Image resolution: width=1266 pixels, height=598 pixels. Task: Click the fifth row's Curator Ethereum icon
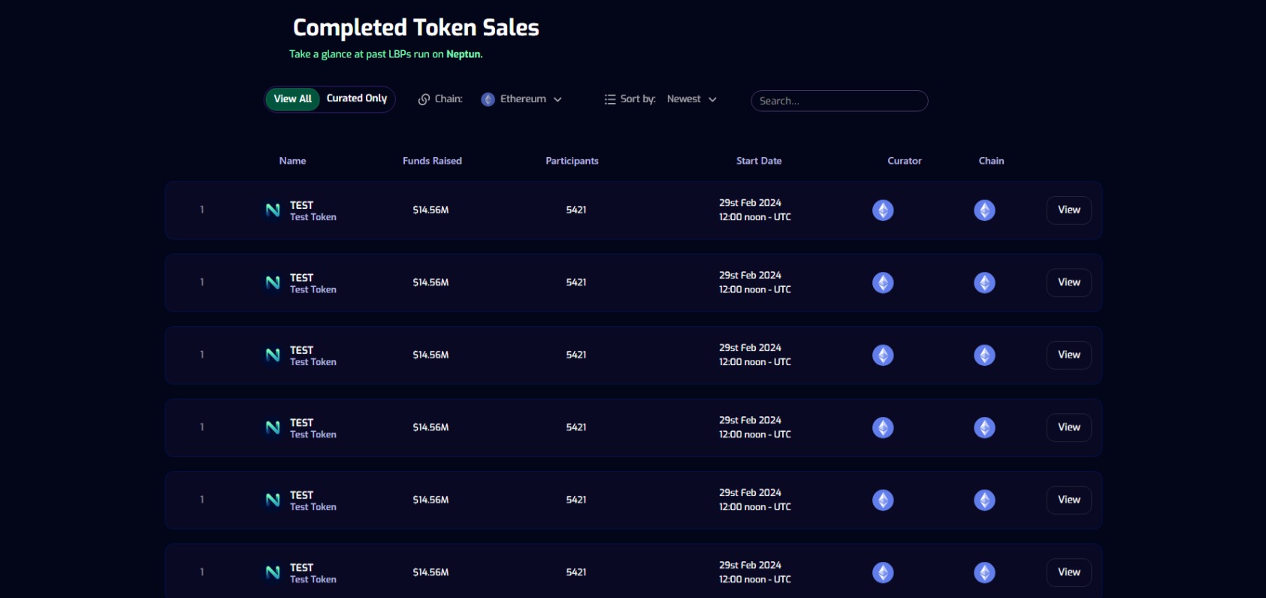pyautogui.click(x=883, y=500)
